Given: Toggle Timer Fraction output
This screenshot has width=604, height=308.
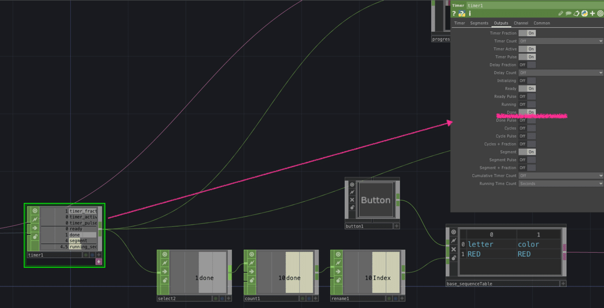Looking at the screenshot, I should (x=527, y=33).
